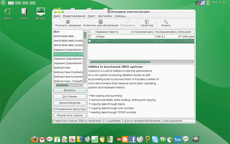Select Библиотеки (multiverse) category
The width and height of the screenshot is (230, 144).
click(68, 72)
